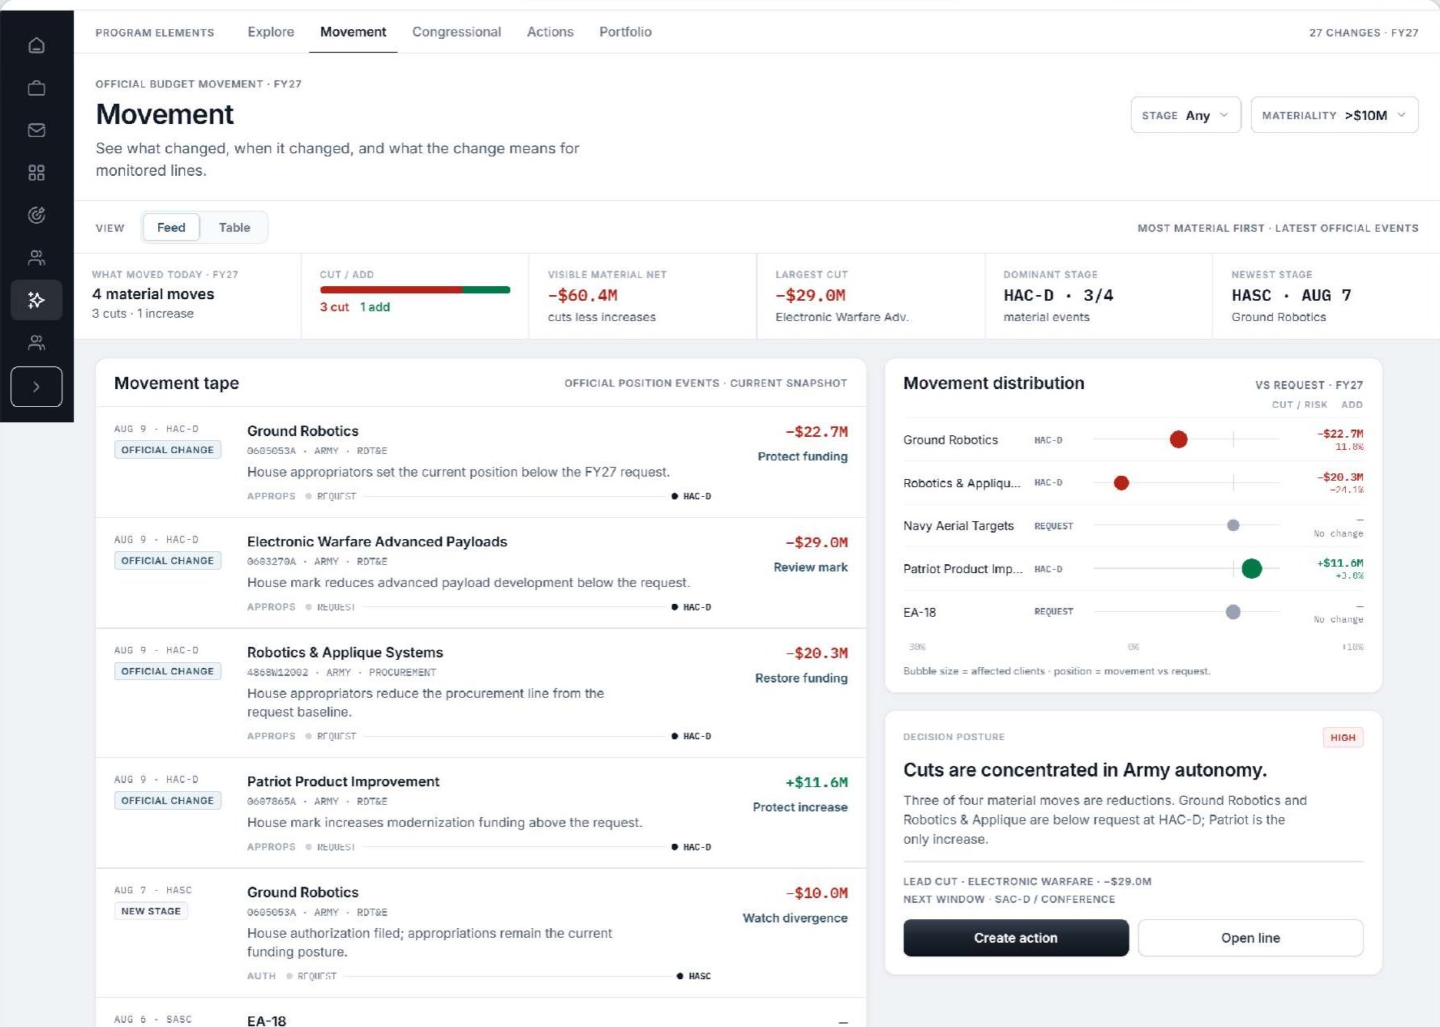Click the target bullseye sidebar icon
This screenshot has width=1440, height=1027.
[x=36, y=215]
